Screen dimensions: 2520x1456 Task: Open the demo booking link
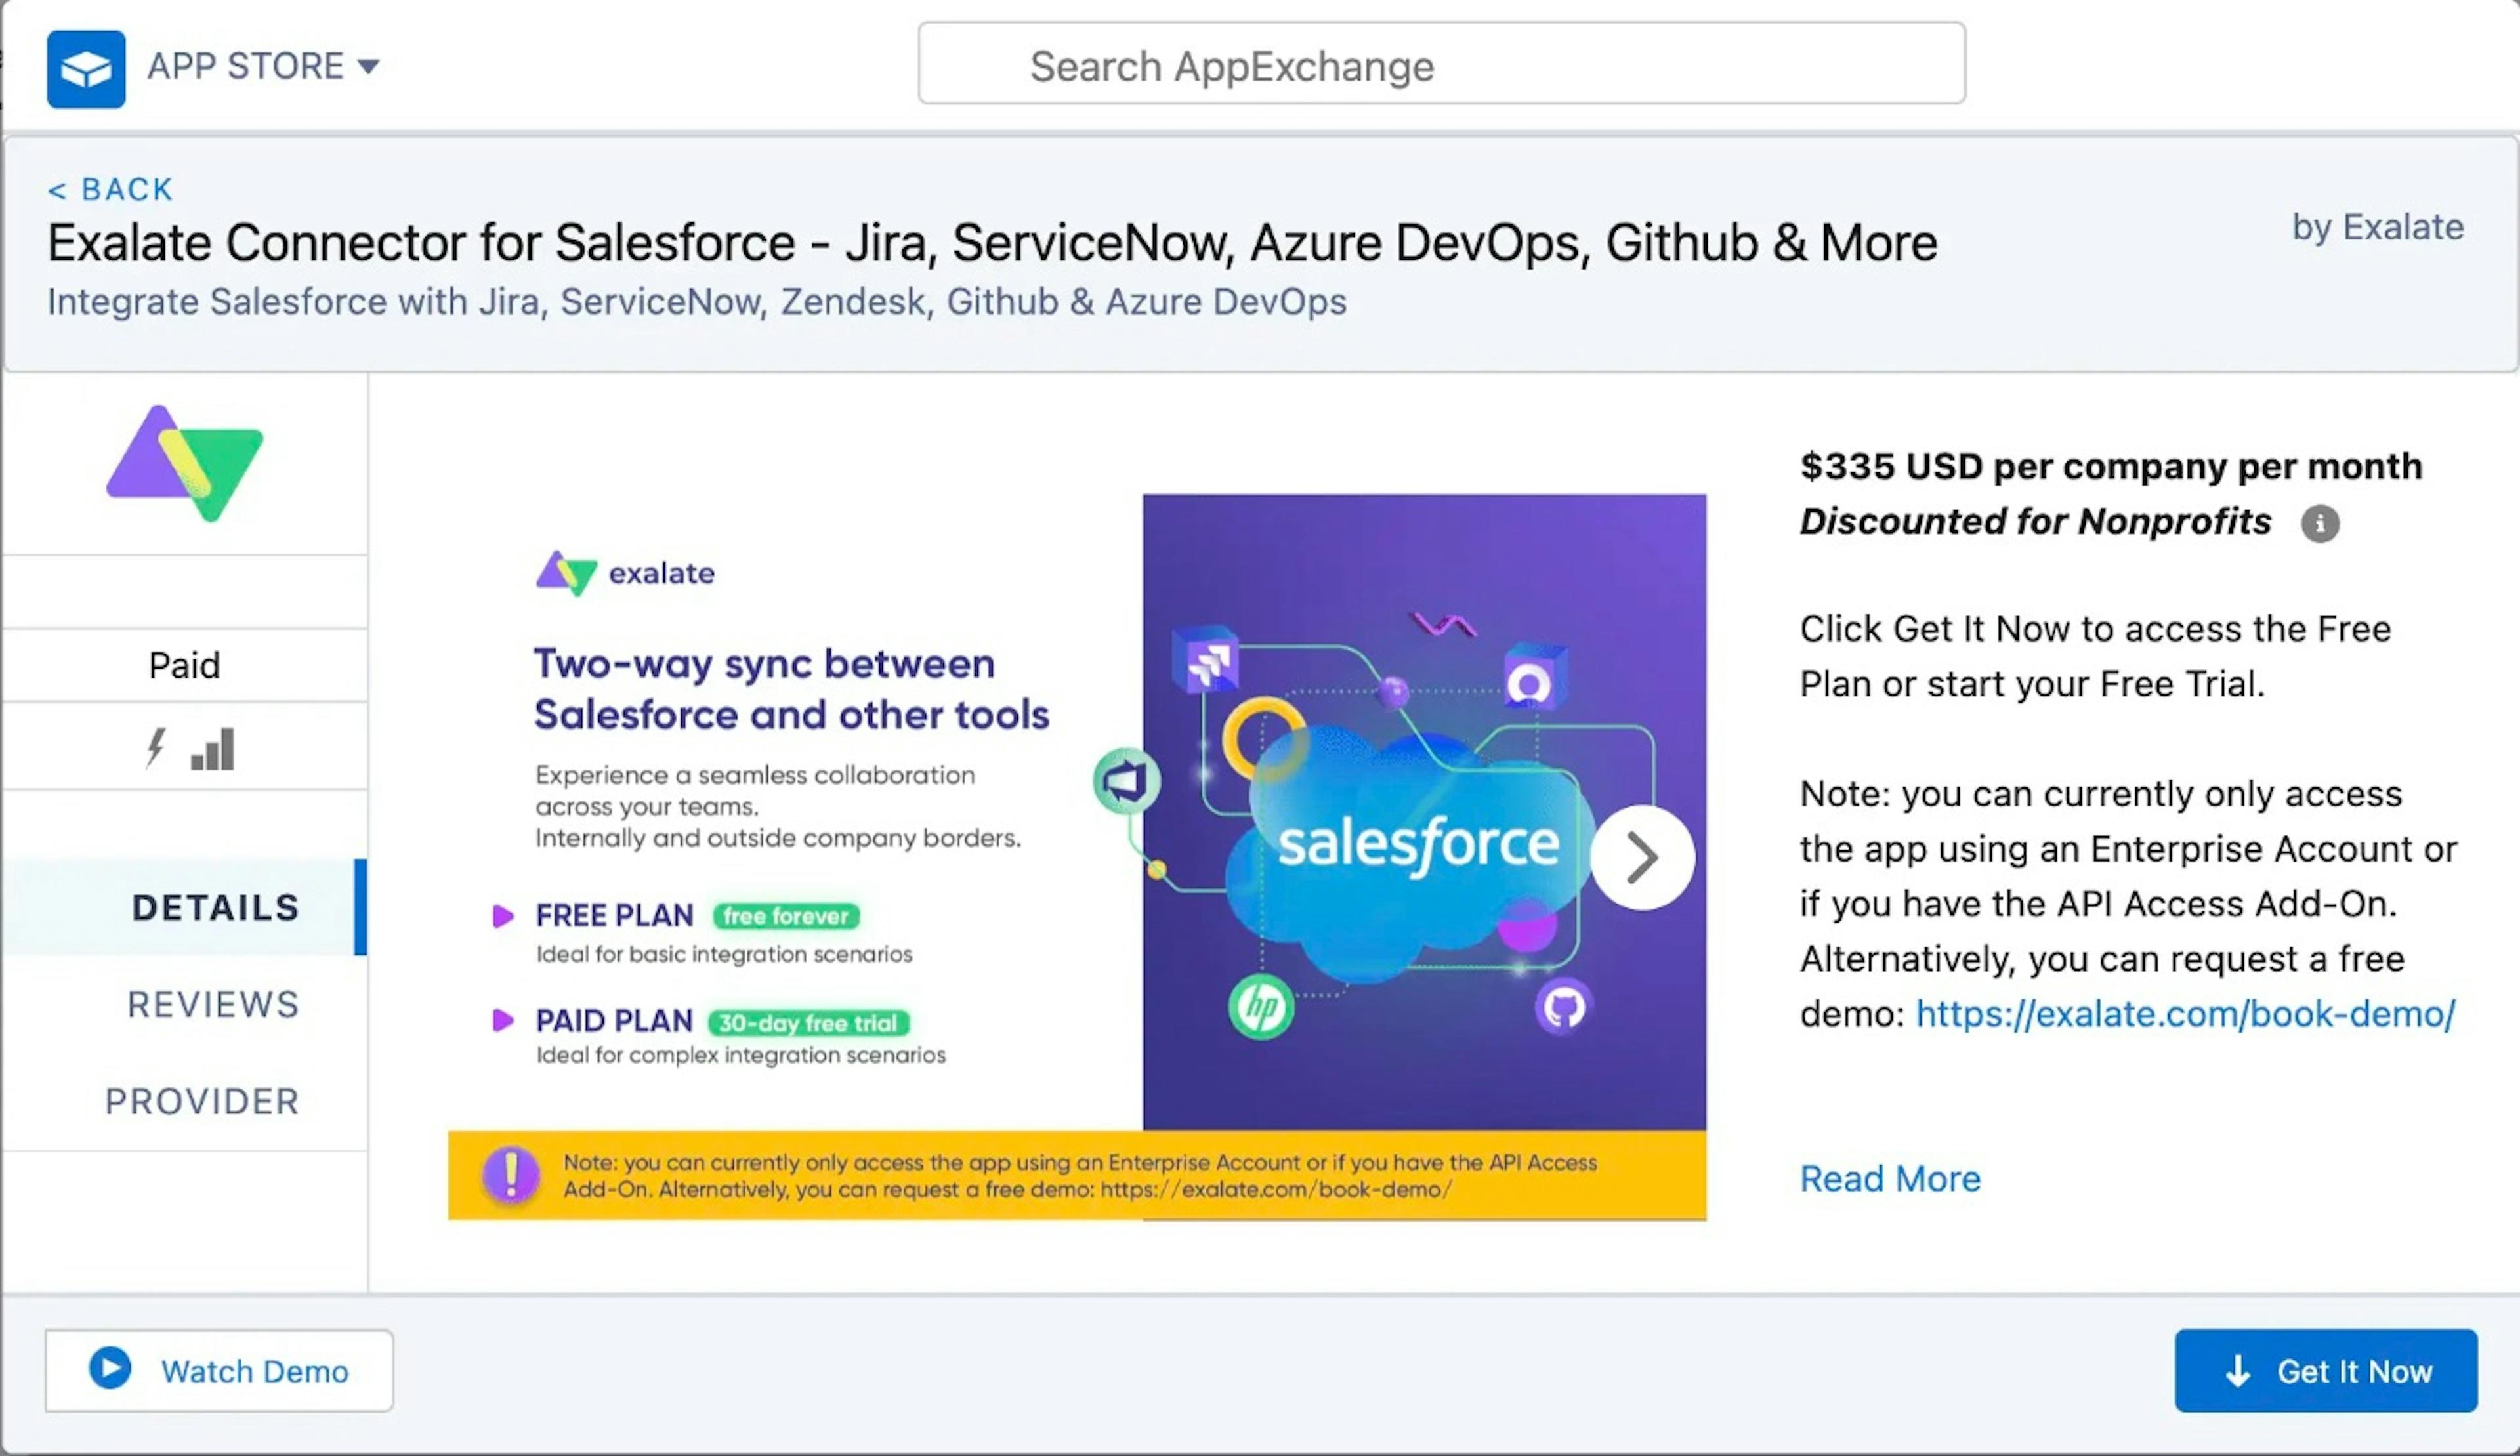[2185, 1014]
